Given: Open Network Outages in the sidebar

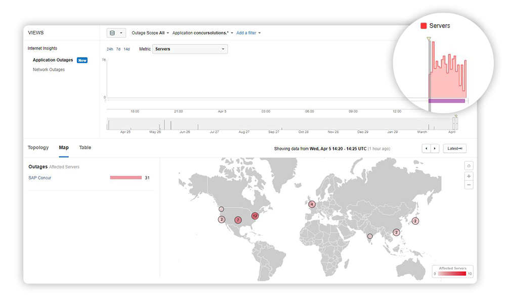Looking at the screenshot, I should pyautogui.click(x=49, y=70).
